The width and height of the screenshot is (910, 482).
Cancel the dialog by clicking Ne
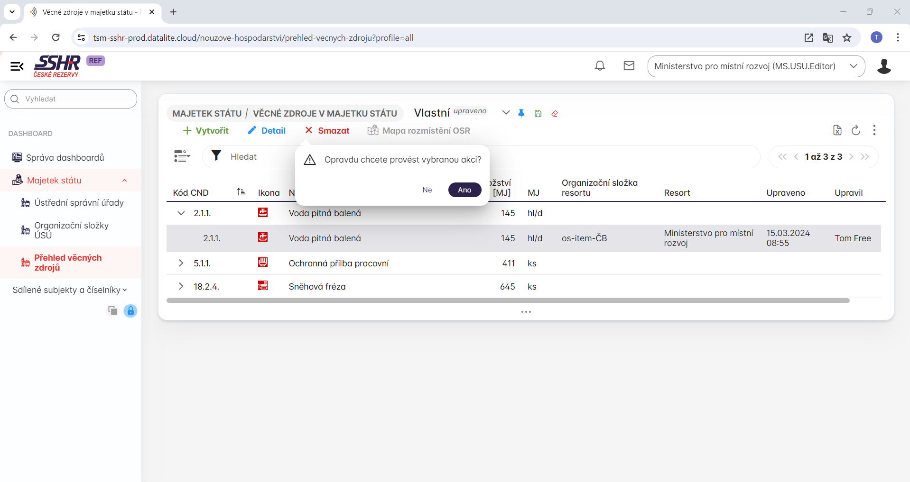tap(427, 190)
